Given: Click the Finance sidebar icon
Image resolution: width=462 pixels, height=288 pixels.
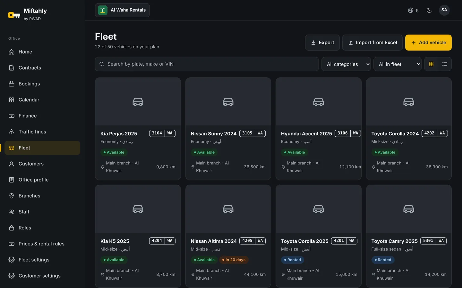Looking at the screenshot, I should pyautogui.click(x=12, y=116).
